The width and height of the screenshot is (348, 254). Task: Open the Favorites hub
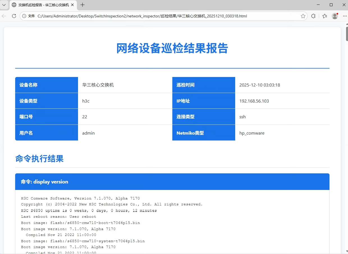tap(325, 16)
